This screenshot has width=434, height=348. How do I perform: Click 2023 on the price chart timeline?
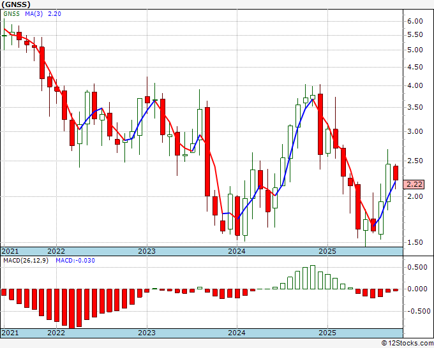click(x=147, y=251)
